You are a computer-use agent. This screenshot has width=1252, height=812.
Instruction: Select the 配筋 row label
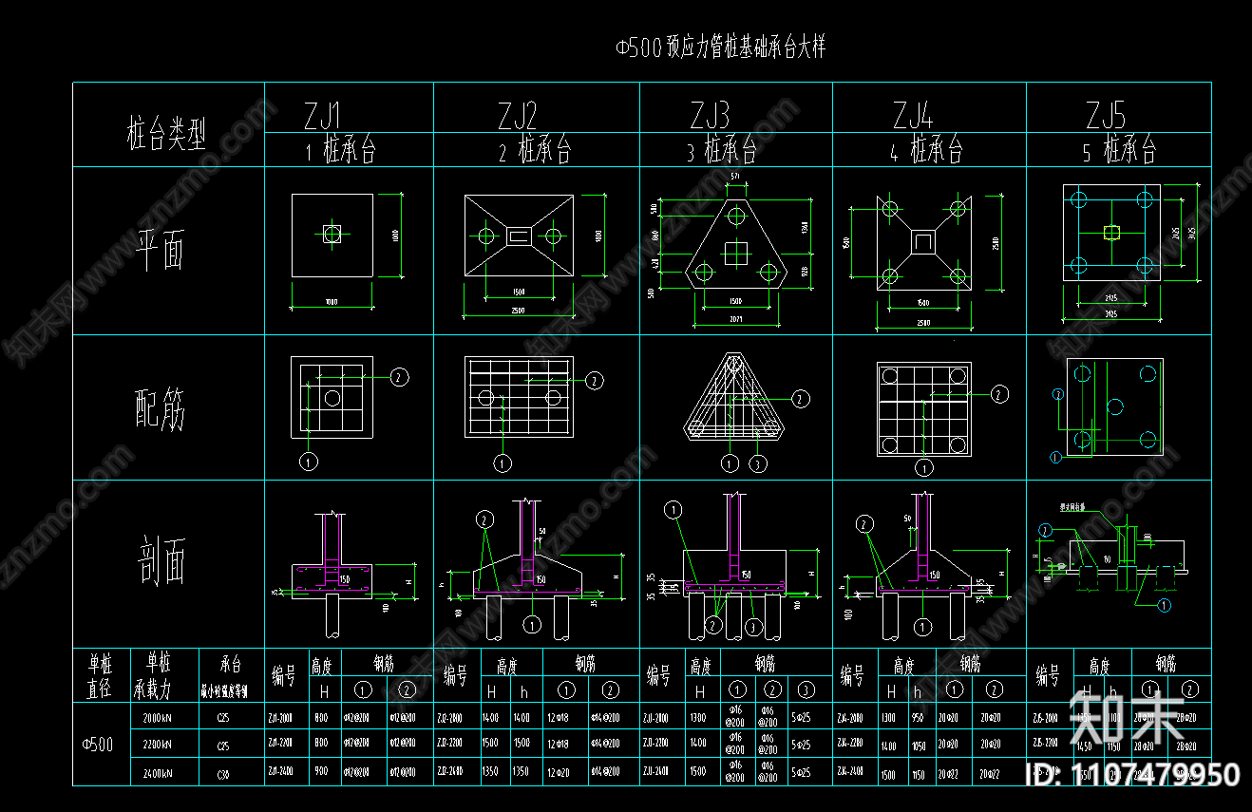point(161,409)
